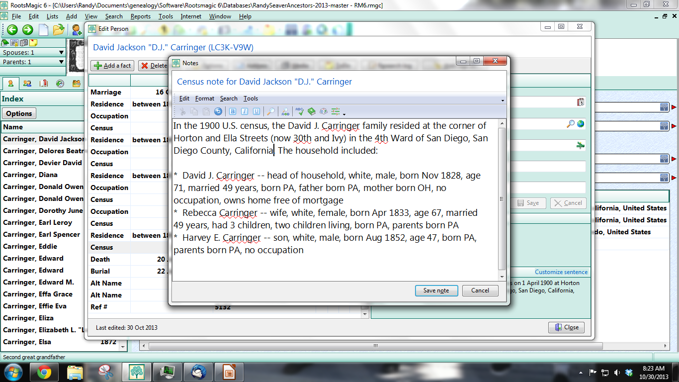Image resolution: width=679 pixels, height=382 pixels.
Task: Open the Notes toolbar options dropdown arrow
Action: pos(344,113)
